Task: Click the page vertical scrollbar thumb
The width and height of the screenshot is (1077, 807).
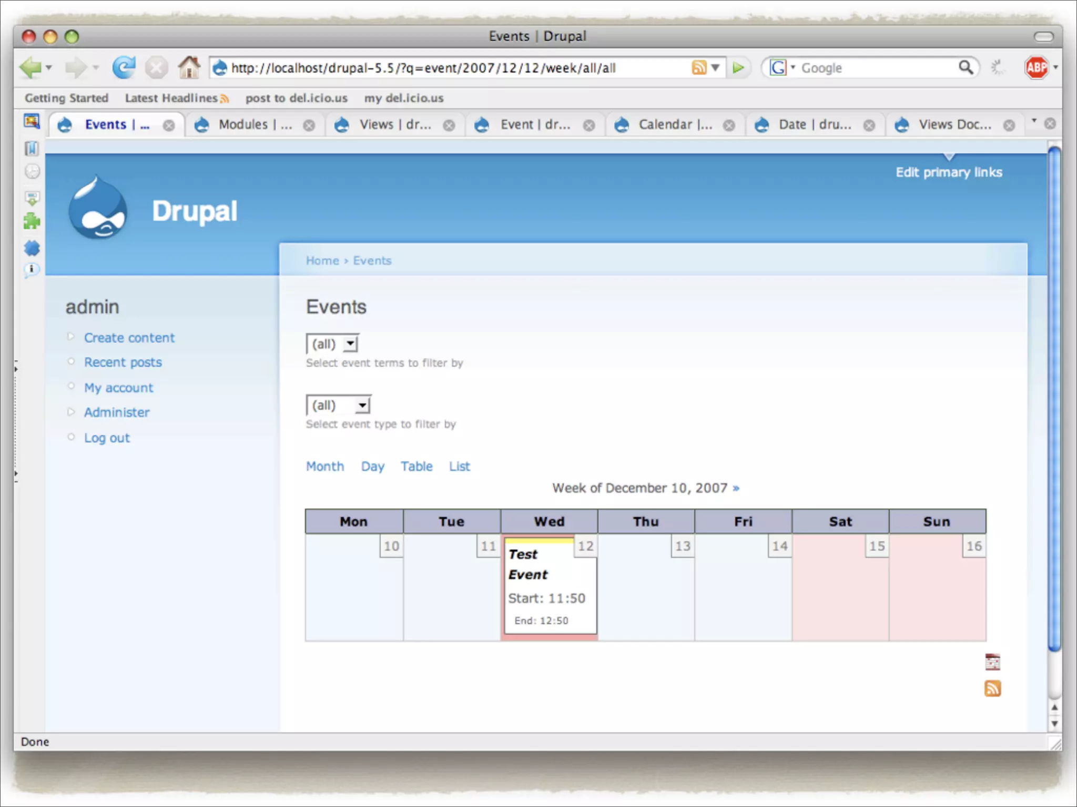Action: 1054,399
